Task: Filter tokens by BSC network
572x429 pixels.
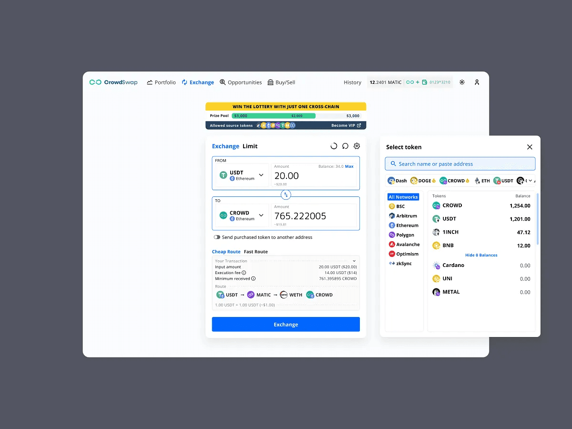Action: 397,206
